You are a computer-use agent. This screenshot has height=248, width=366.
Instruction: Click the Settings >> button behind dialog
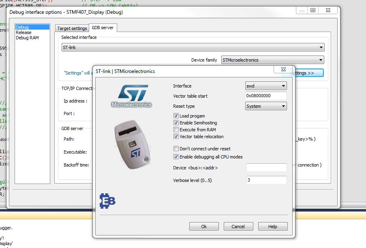[309, 73]
